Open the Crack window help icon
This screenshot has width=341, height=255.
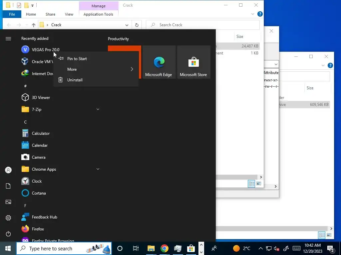[x=260, y=14]
